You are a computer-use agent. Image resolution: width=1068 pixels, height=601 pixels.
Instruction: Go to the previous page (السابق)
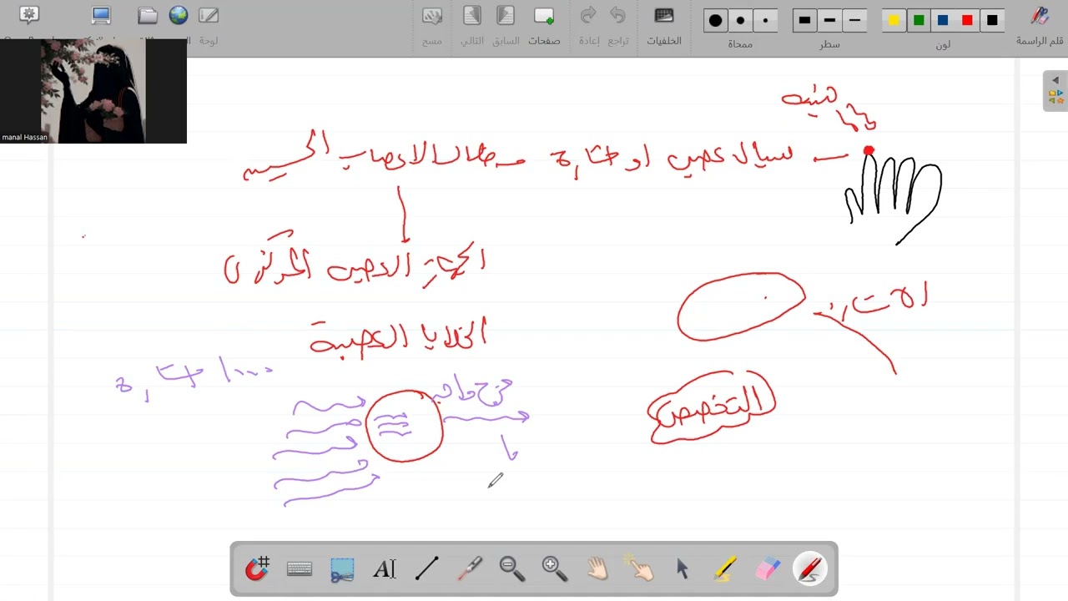point(505,17)
